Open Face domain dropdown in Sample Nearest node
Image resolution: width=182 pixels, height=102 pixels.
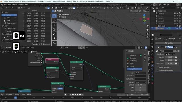(52, 73)
